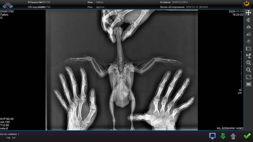
Task: Click the application logo in the header
Action: 7,5
